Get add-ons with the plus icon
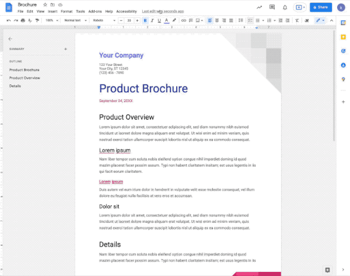 coord(344,102)
